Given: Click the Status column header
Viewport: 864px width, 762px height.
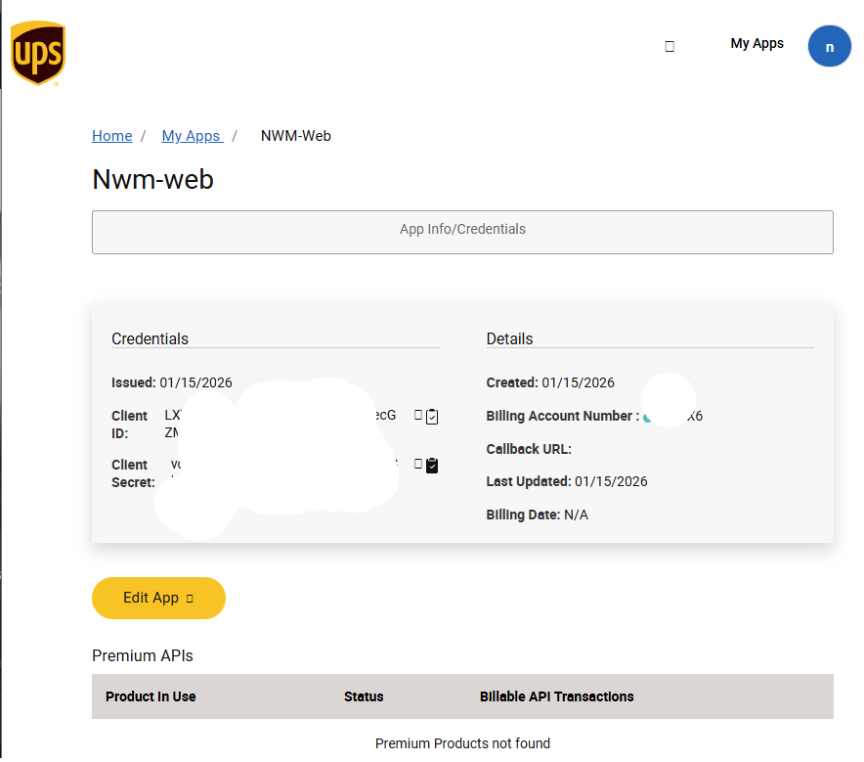Looking at the screenshot, I should tap(364, 696).
